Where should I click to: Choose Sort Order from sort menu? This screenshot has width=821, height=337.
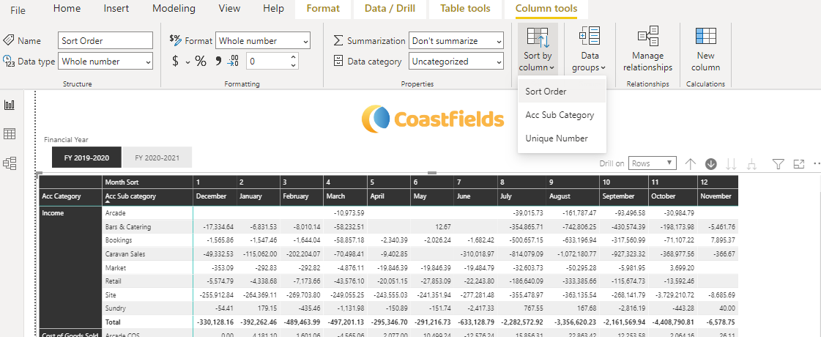click(x=562, y=91)
